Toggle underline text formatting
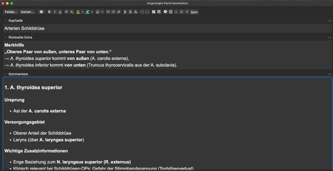 tap(60, 12)
